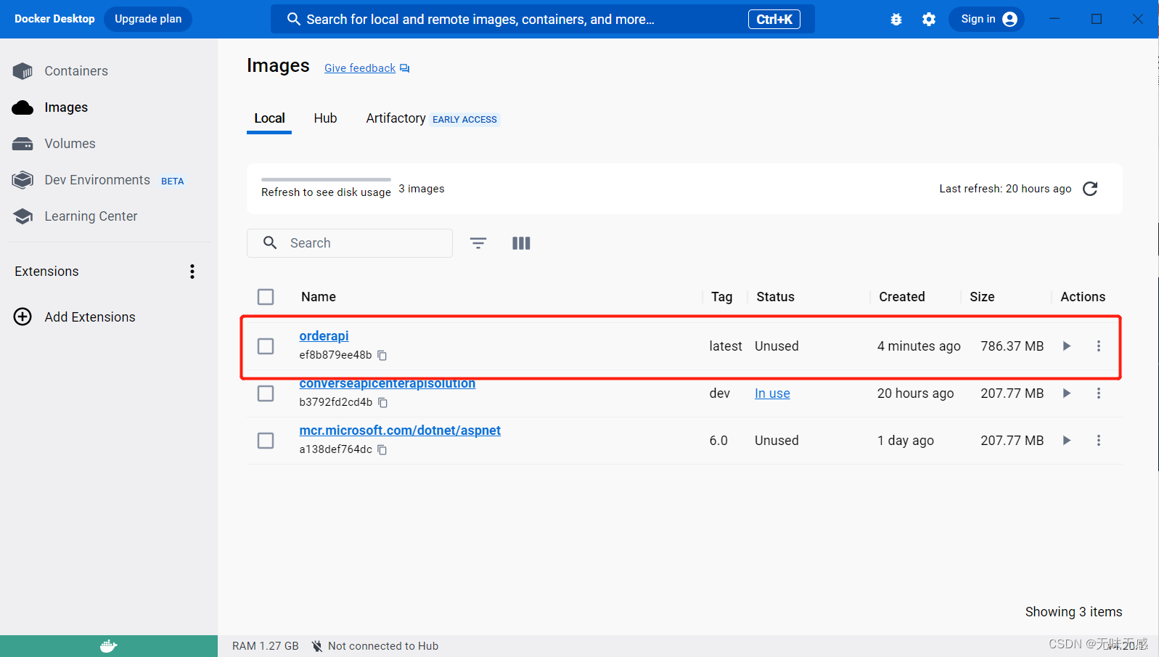The image size is (1159, 657).
Task: Sort by the Name column header
Action: [x=319, y=297]
